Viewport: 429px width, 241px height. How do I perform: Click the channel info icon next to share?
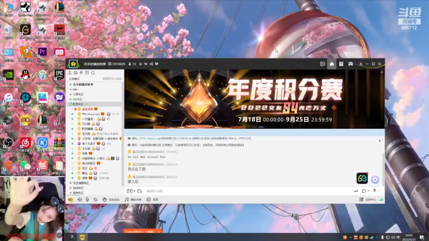click(x=157, y=64)
